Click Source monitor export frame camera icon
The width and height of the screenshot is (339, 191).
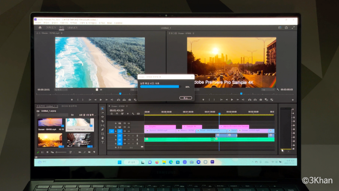[129, 100]
